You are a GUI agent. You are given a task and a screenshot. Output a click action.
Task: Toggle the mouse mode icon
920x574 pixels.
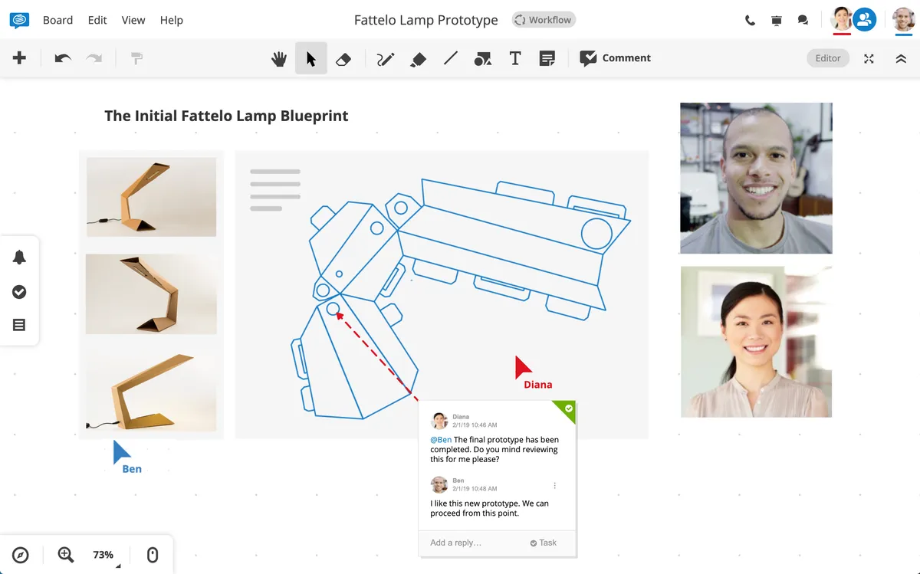152,555
